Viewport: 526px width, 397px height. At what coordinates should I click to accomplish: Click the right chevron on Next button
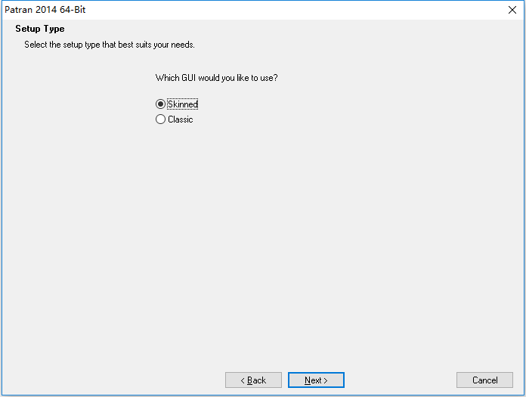[326, 380]
